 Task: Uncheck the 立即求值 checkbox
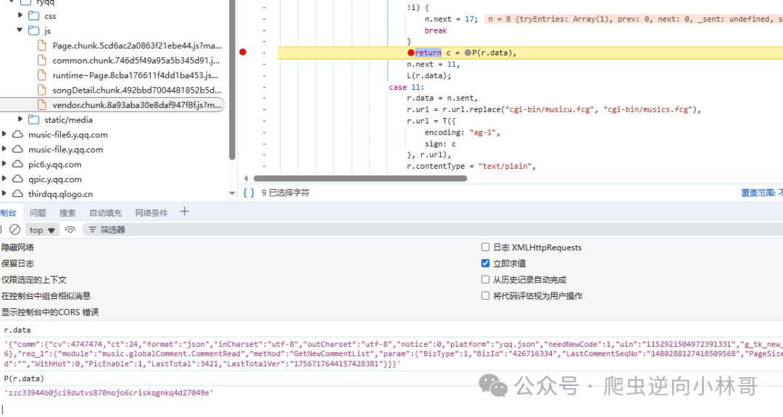tap(485, 263)
